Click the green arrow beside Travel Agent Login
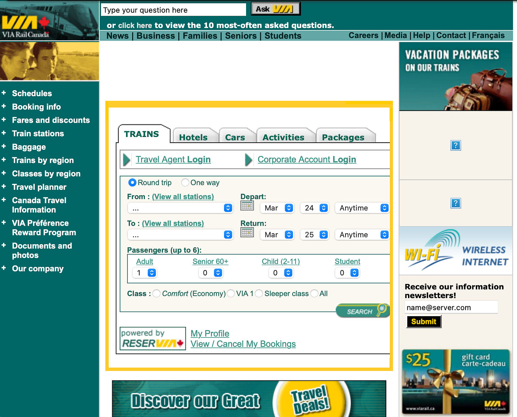The image size is (517, 417). pos(127,160)
